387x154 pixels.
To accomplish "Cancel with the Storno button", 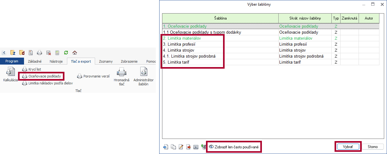I will (x=373, y=147).
